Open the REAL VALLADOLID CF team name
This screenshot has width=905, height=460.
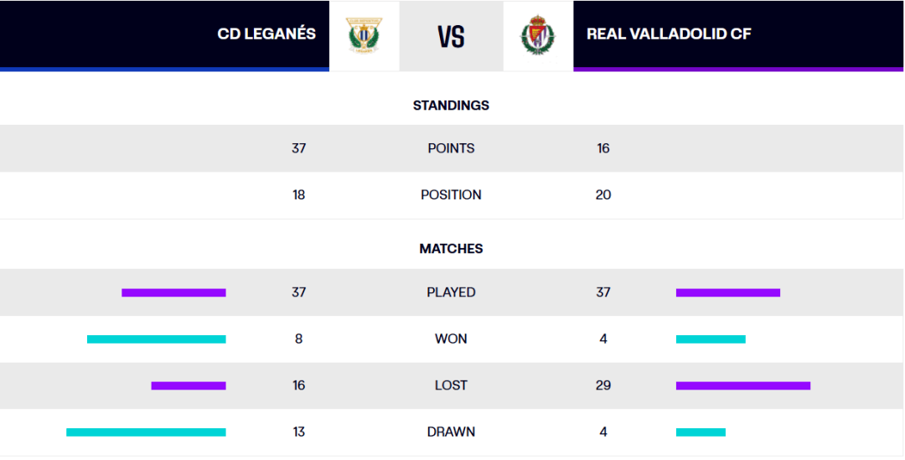click(669, 34)
